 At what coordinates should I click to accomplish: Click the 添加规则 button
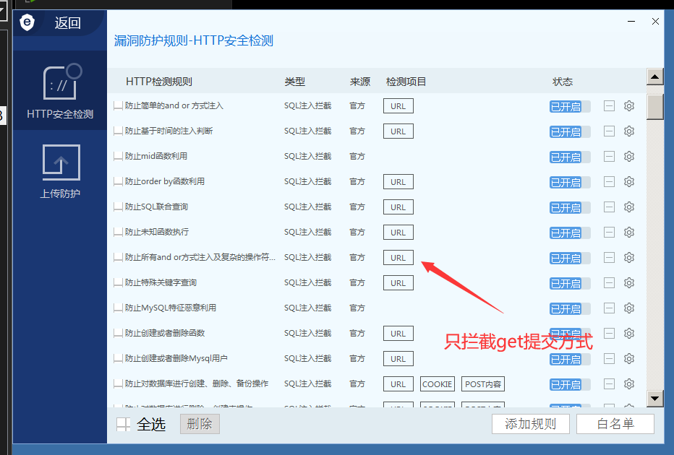530,424
